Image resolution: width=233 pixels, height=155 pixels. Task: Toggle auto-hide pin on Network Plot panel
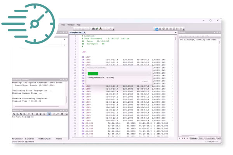pyautogui.click(x=64, y=110)
